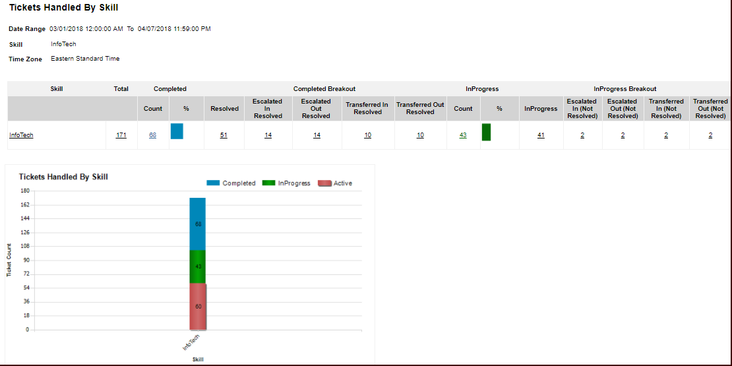
Task: Select the red Active segment of the chart bar
Action: (x=198, y=306)
